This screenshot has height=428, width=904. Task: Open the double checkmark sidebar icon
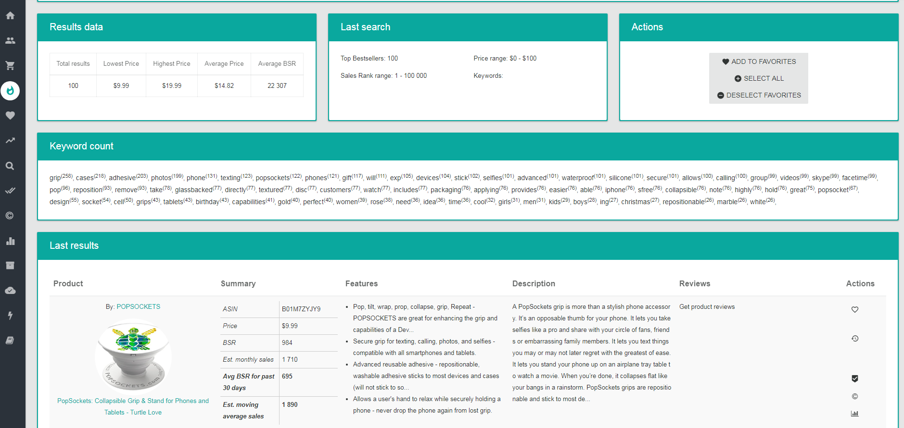10,191
